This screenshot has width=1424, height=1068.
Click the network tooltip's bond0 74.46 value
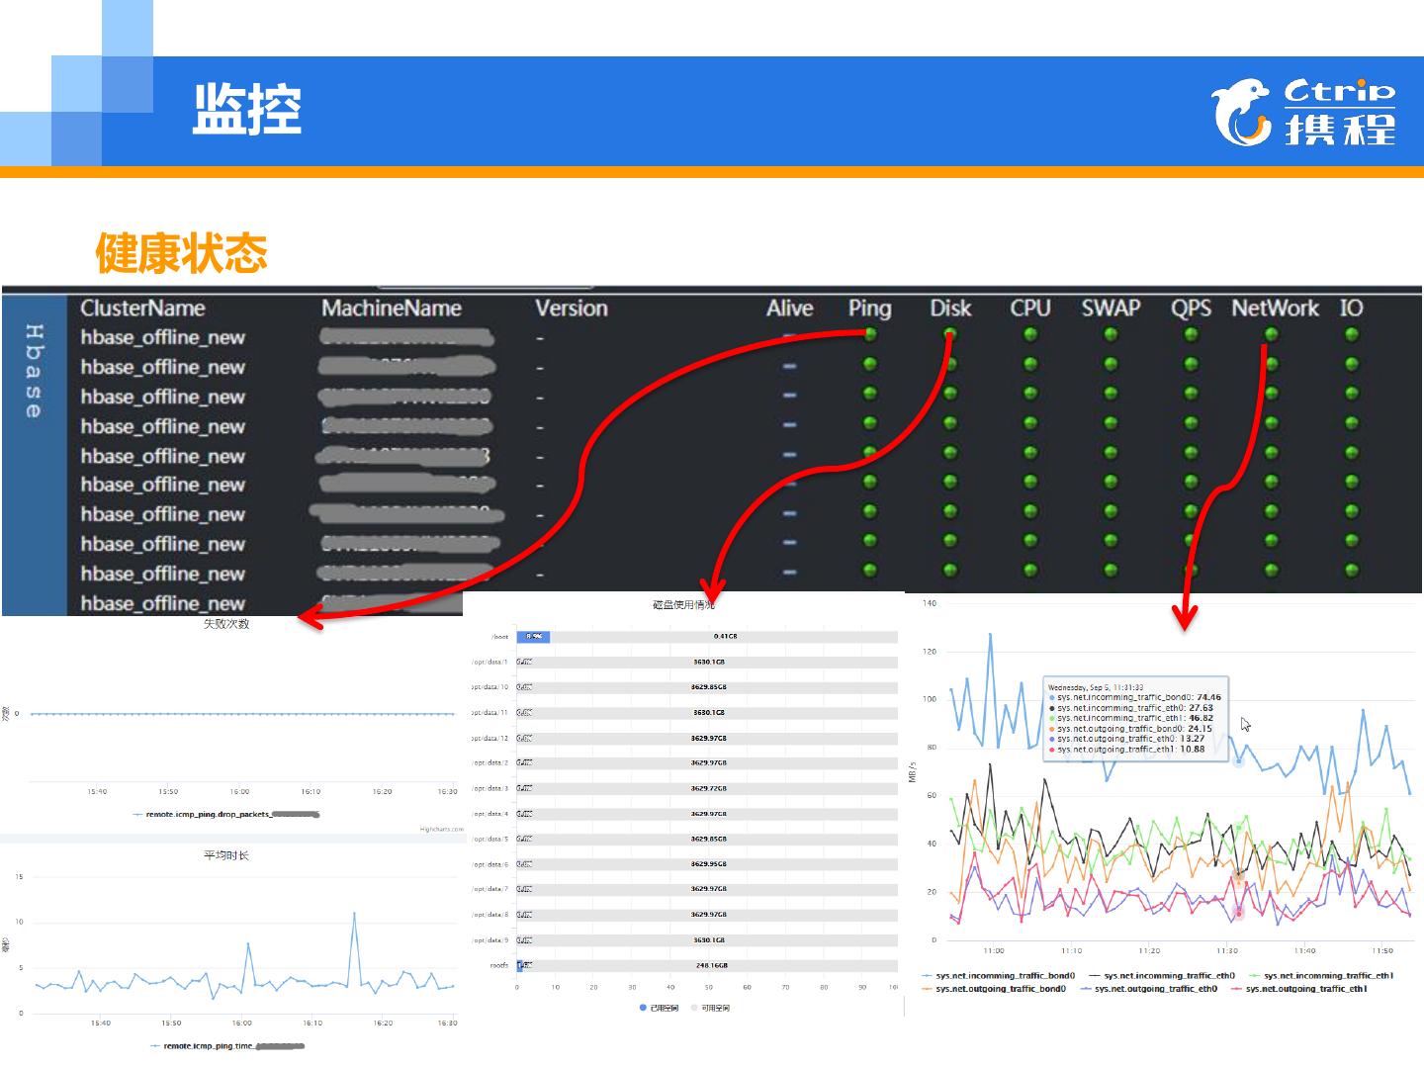click(1208, 697)
